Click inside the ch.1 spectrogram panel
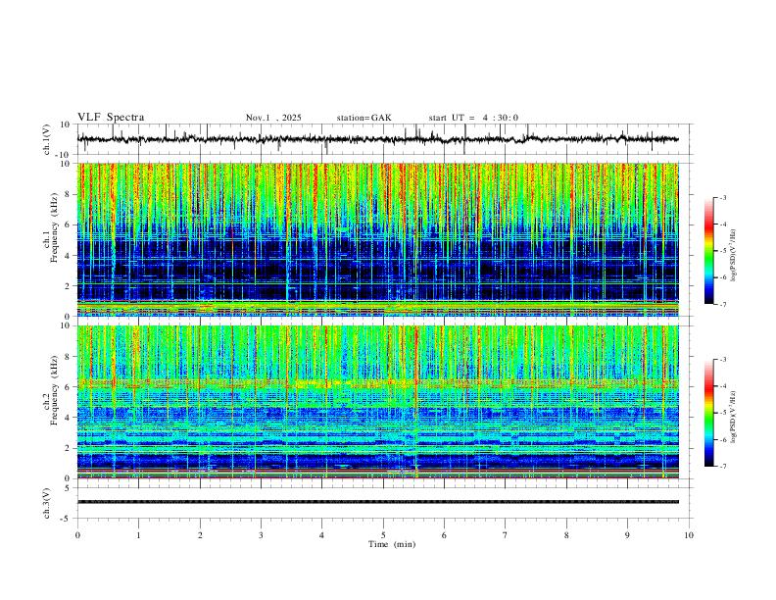The image size is (776, 600). point(378,239)
